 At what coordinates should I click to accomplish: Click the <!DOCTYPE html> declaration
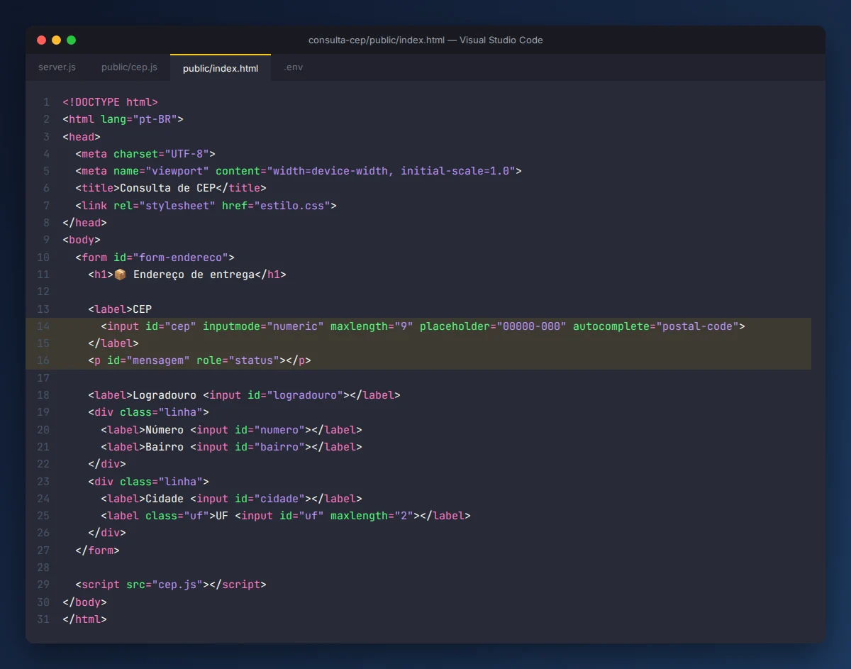pos(110,102)
